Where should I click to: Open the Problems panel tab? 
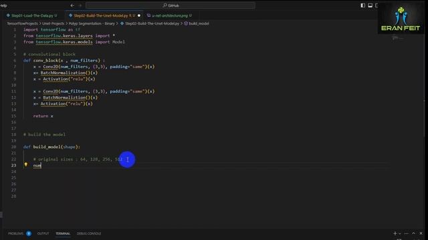15,233
